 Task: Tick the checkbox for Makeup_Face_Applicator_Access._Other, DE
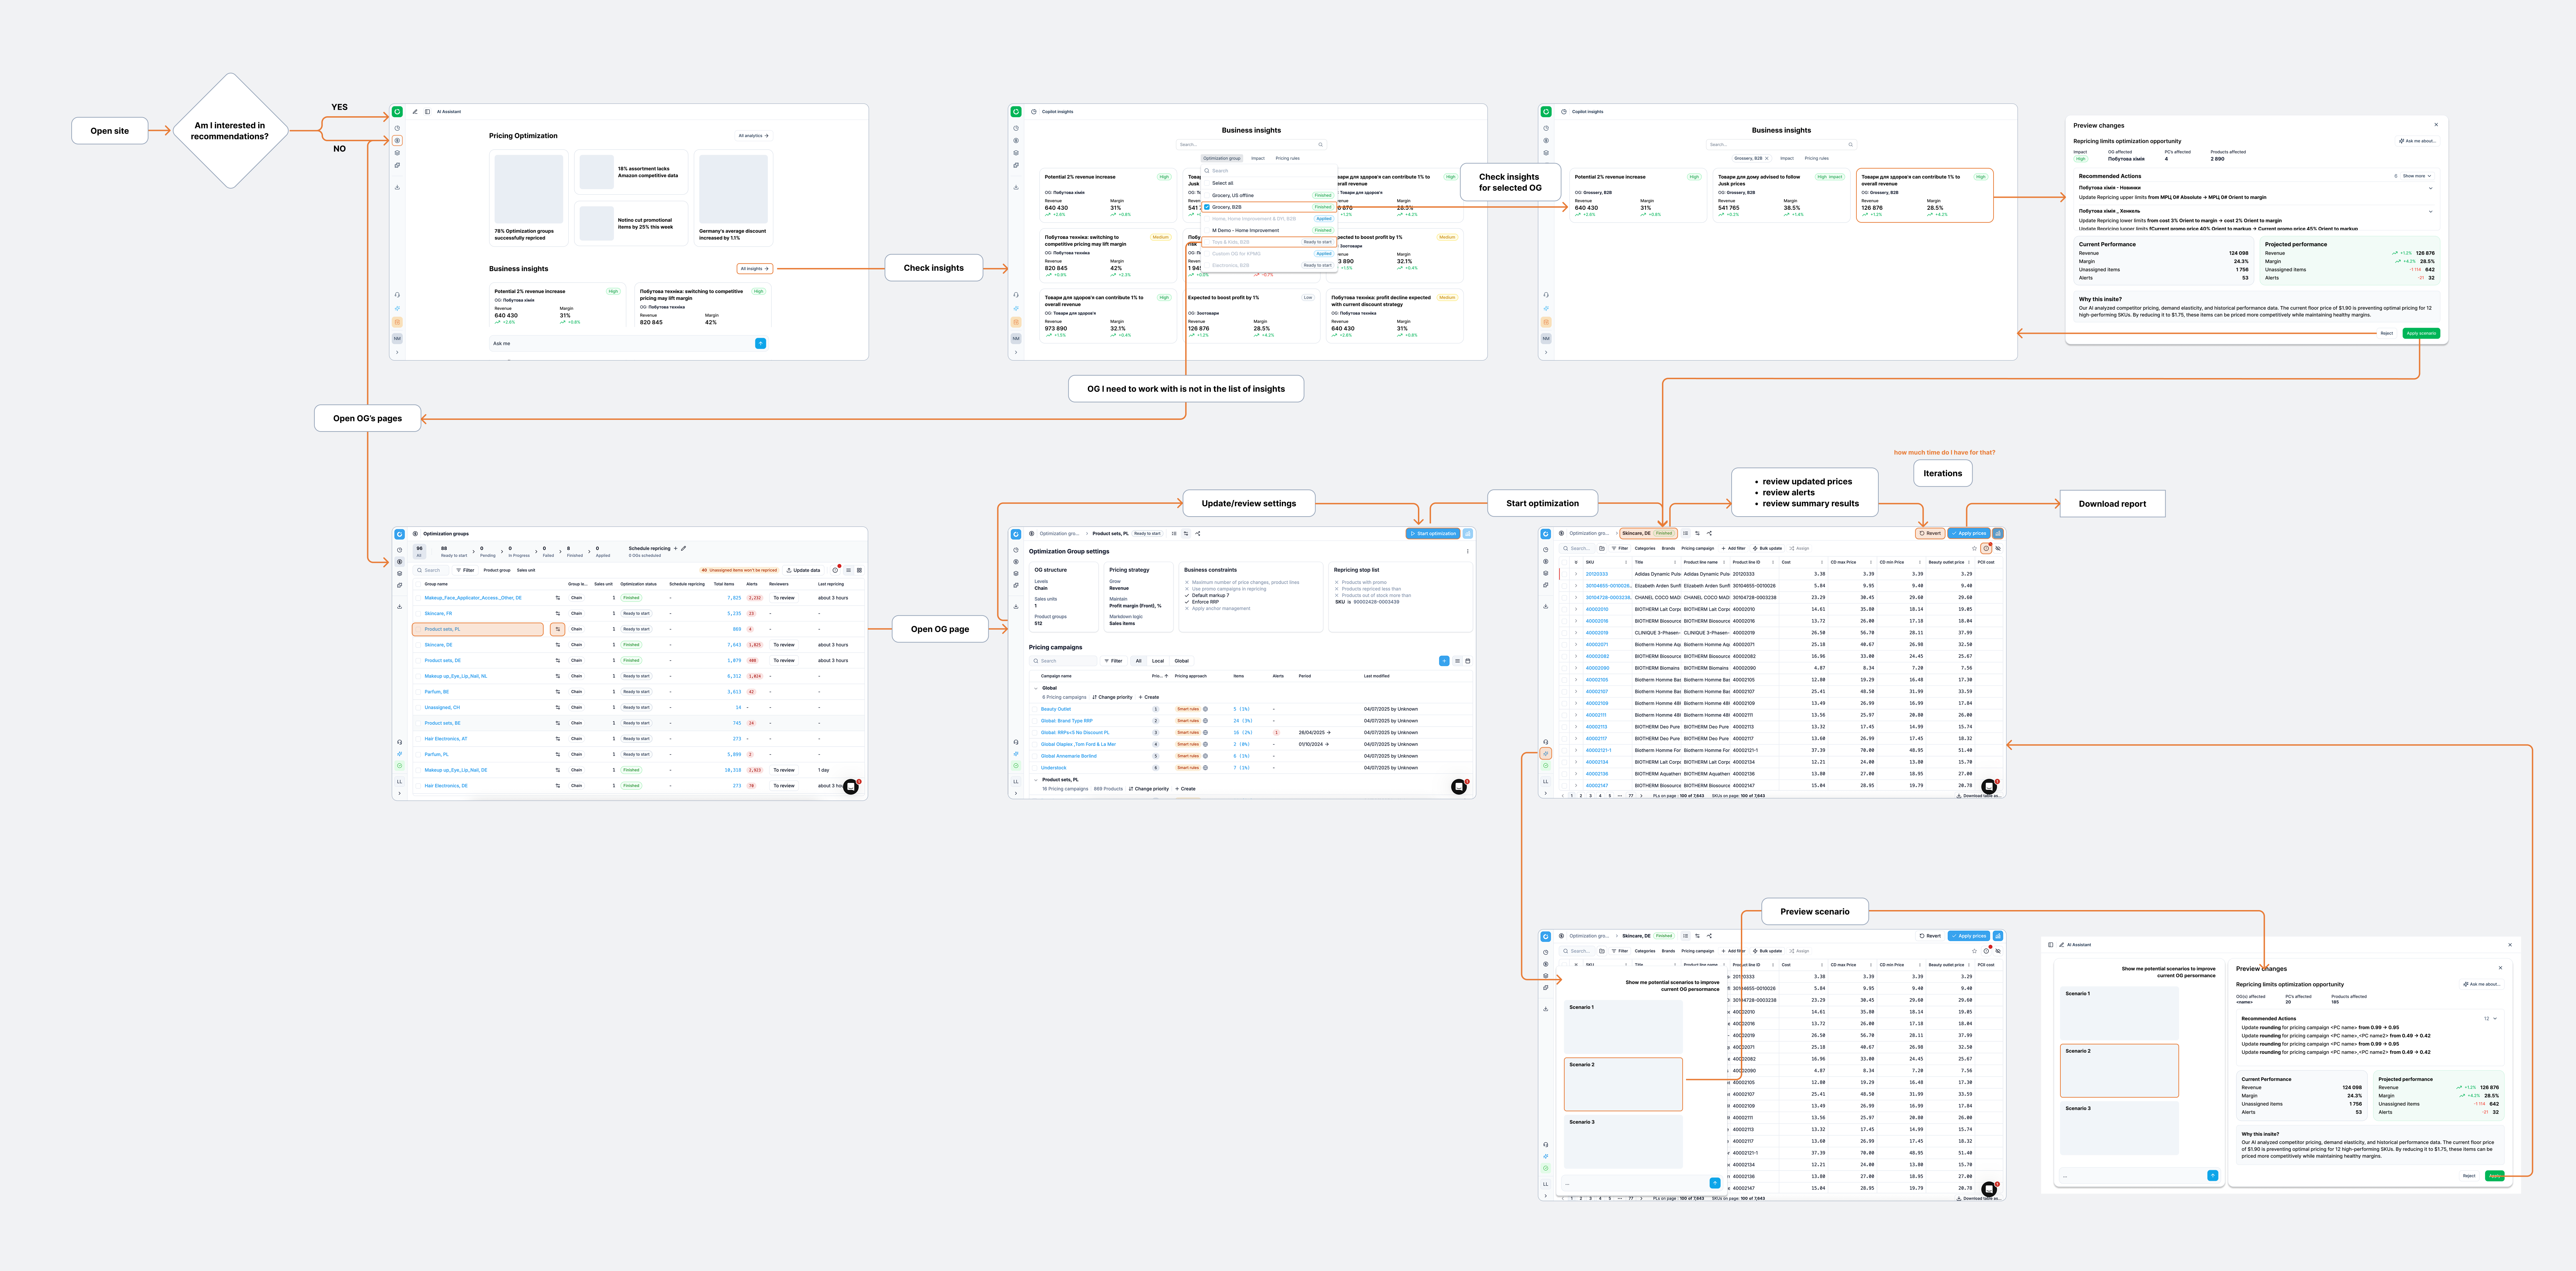(418, 598)
